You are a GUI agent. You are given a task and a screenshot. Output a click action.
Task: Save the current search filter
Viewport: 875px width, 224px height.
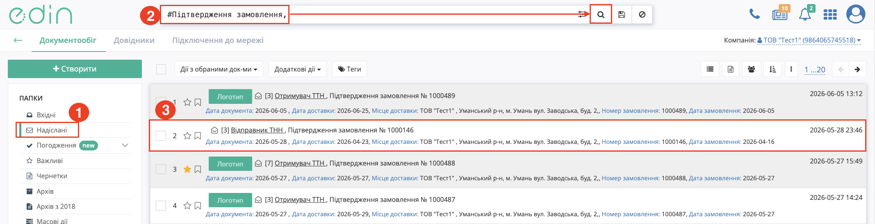tap(622, 14)
